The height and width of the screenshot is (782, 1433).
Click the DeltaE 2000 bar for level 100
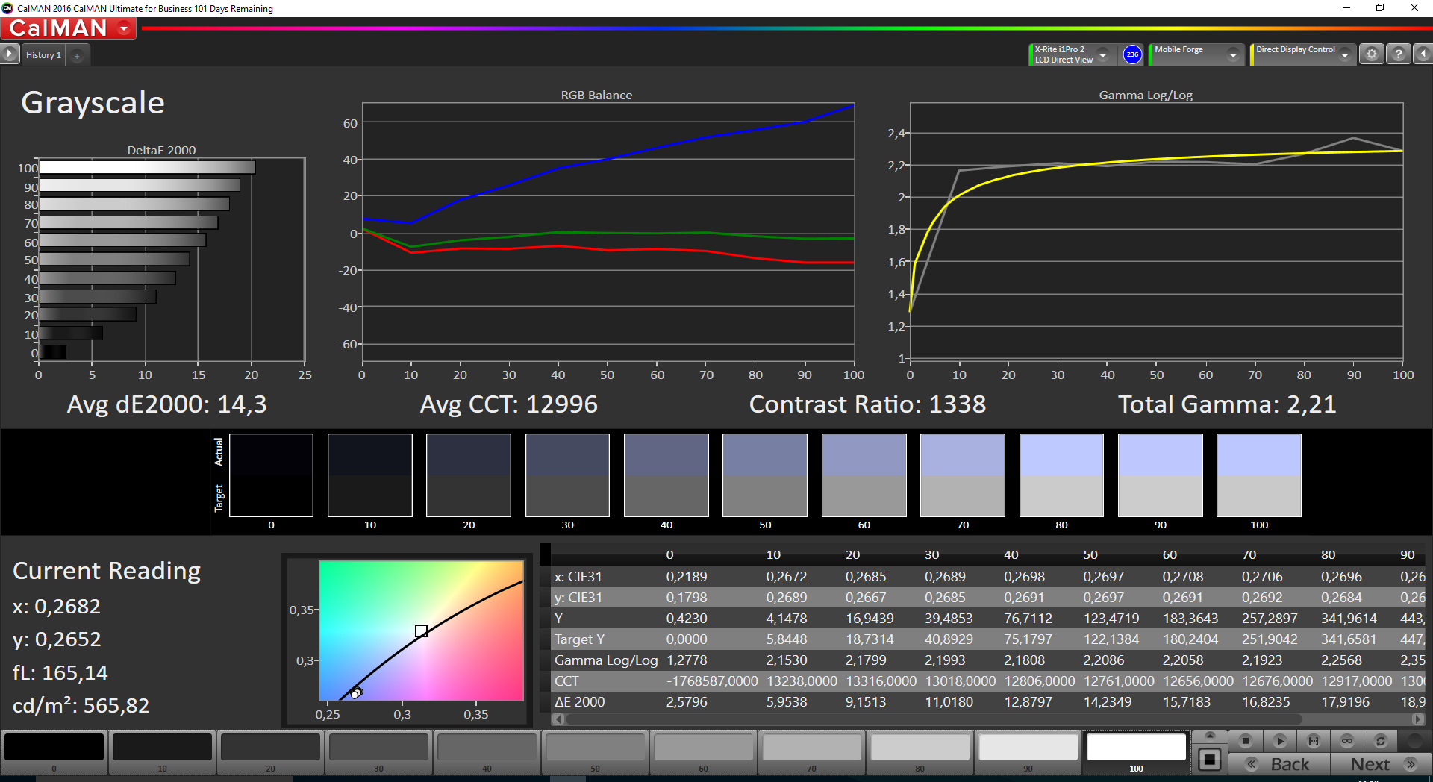pos(147,167)
